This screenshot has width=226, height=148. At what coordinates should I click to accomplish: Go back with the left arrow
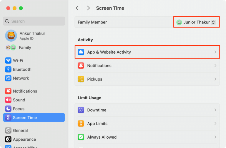(x=77, y=8)
